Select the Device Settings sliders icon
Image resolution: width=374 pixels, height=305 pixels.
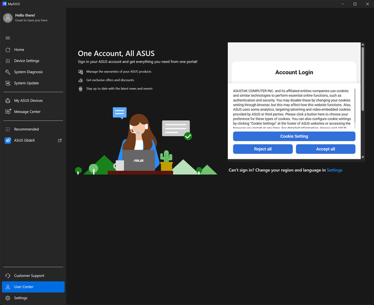pyautogui.click(x=8, y=61)
